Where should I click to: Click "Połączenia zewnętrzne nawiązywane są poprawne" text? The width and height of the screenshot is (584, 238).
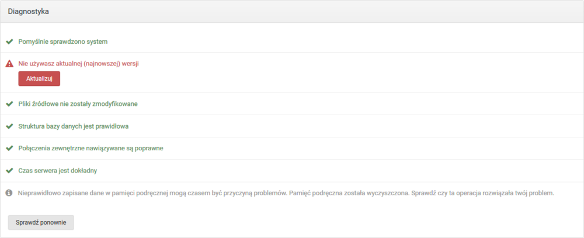(91, 149)
